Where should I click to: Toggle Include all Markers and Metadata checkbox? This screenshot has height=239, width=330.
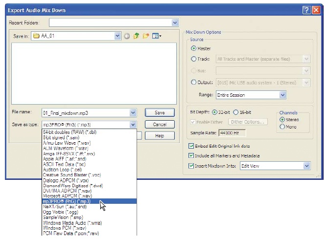pyautogui.click(x=191, y=155)
